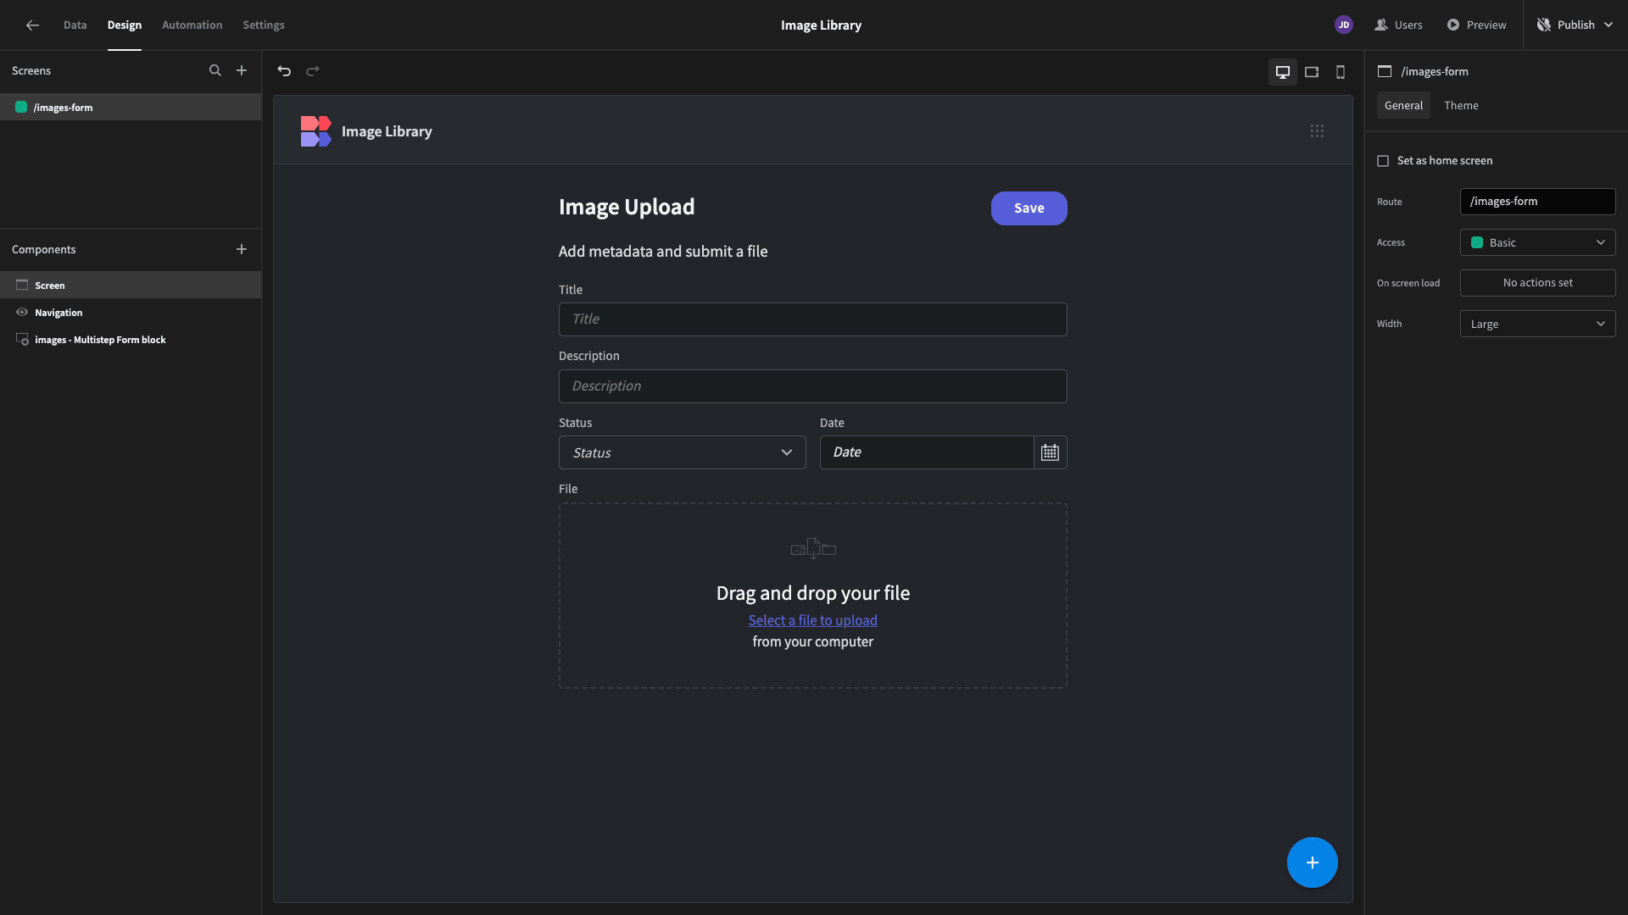Open the Width dropdown showing Large

click(x=1537, y=324)
